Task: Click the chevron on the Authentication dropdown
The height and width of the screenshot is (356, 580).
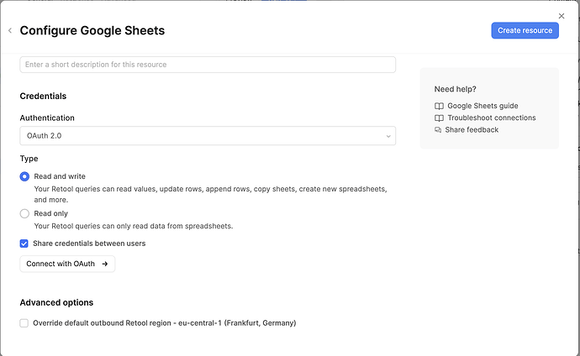Action: coord(388,136)
